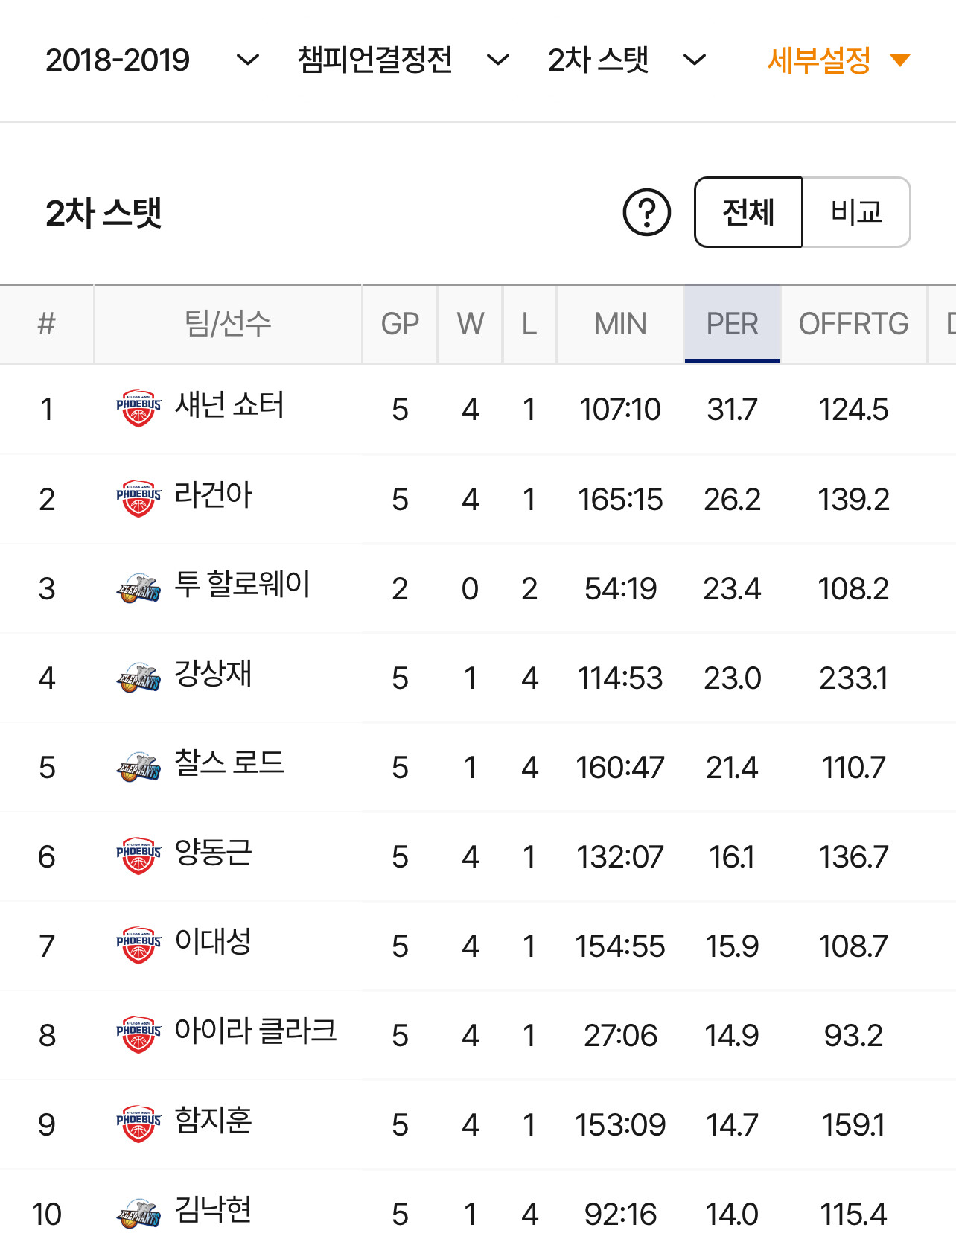
Task: Click Elephants logo beside 투 할로웨이
Action: tap(138, 588)
